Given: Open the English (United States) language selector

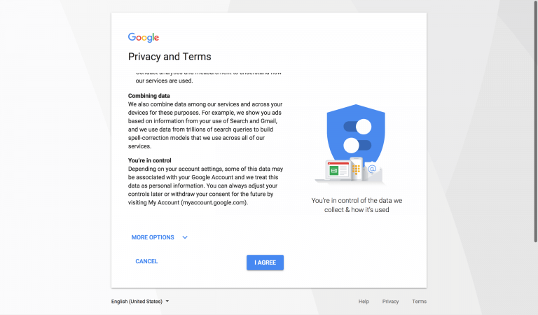Looking at the screenshot, I should click(x=137, y=302).
